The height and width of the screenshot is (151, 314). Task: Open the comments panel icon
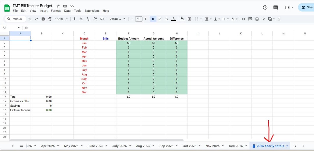coord(276,7)
